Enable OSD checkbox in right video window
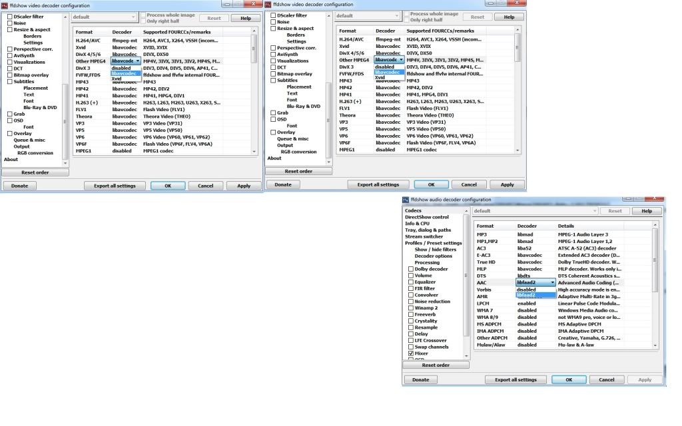Viewport: 682px width, 426px height. point(273,119)
